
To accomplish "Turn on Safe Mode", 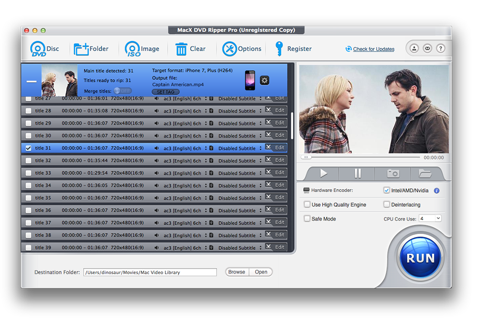I will (306, 218).
